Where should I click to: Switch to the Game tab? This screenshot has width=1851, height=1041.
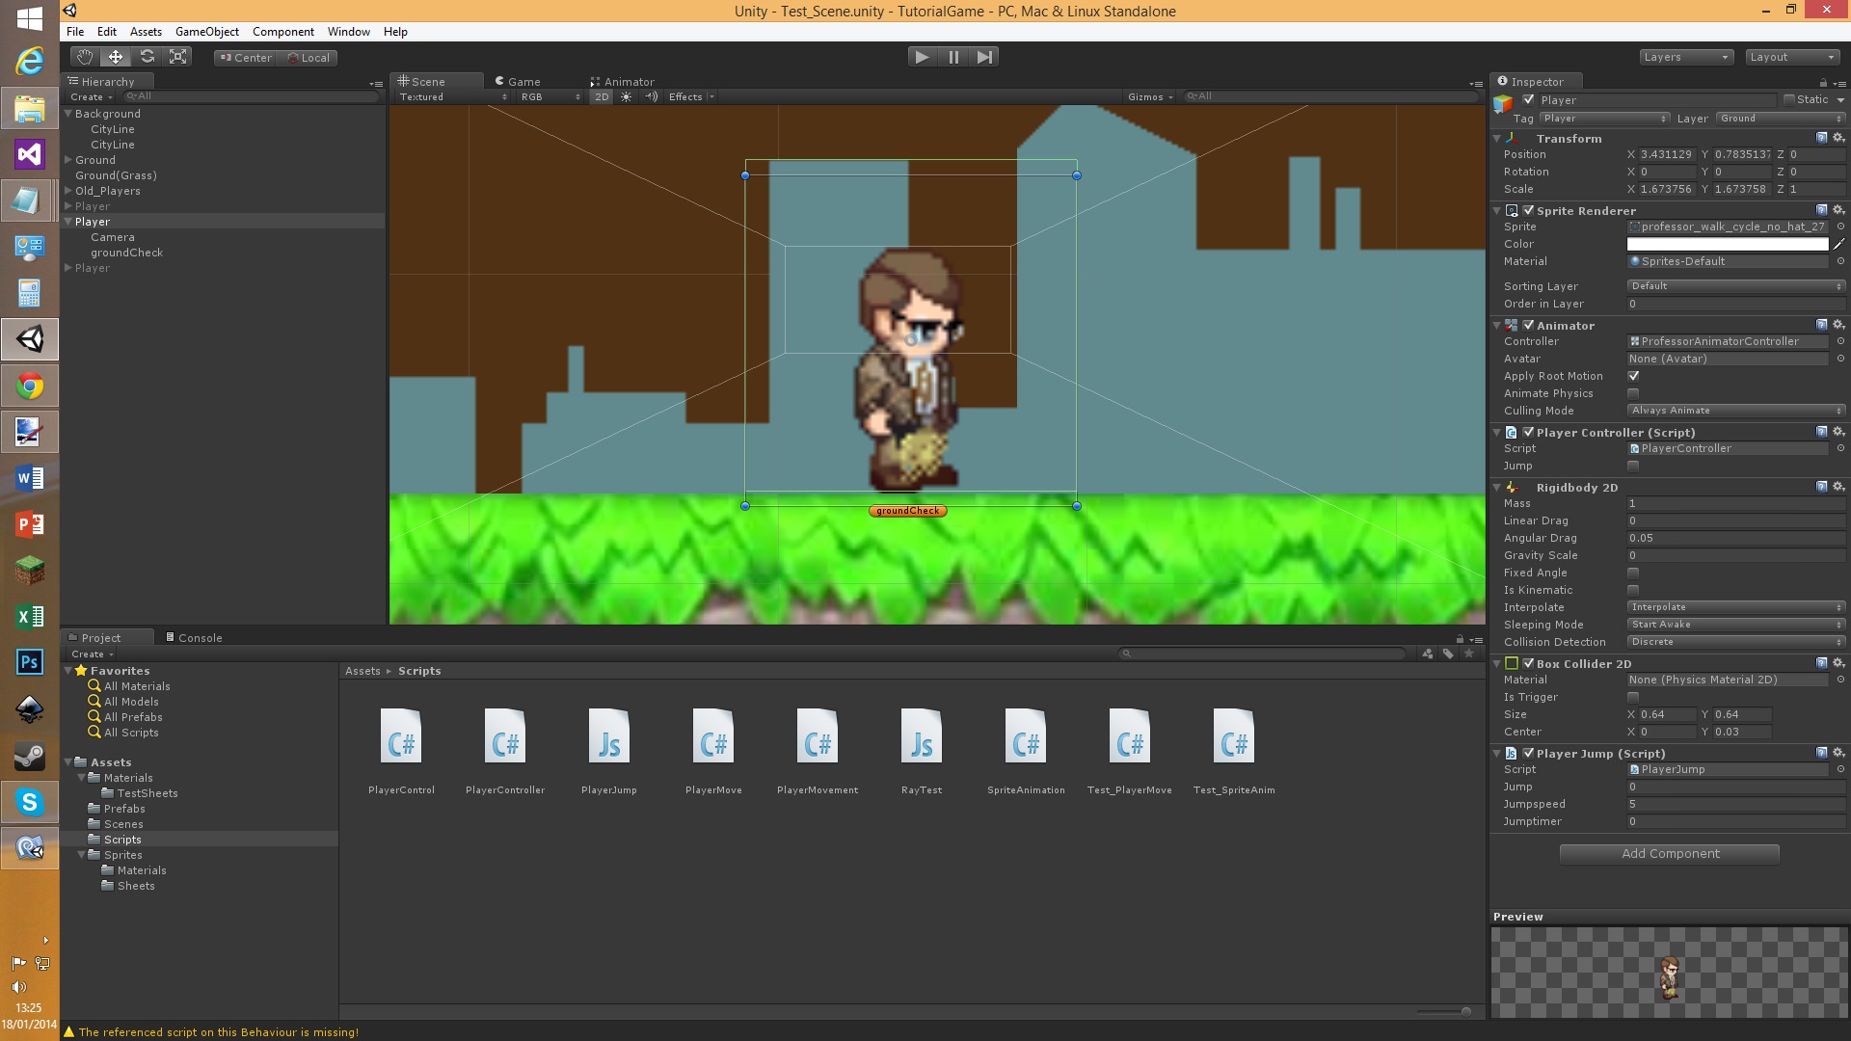(518, 82)
